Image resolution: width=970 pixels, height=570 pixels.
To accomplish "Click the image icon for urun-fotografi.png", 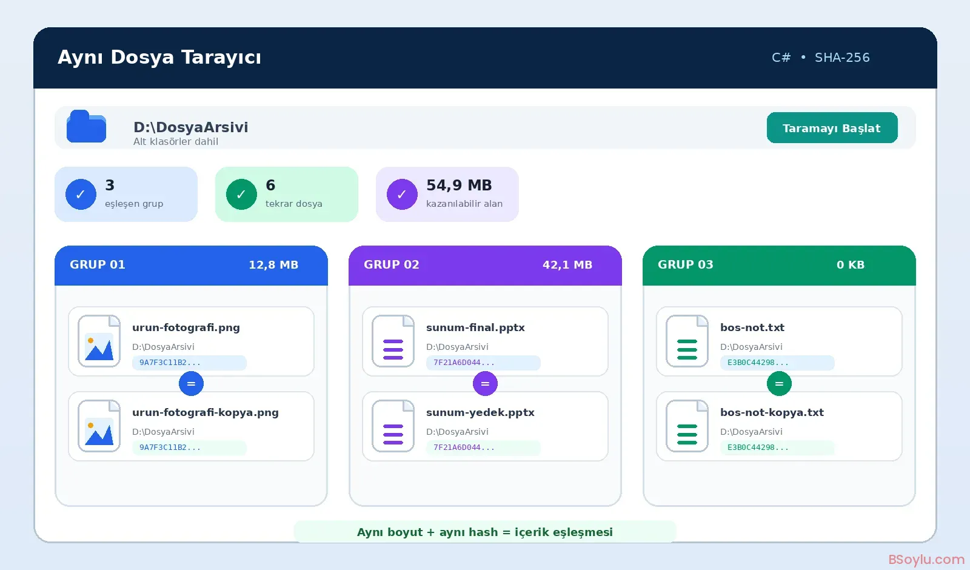I will point(99,341).
